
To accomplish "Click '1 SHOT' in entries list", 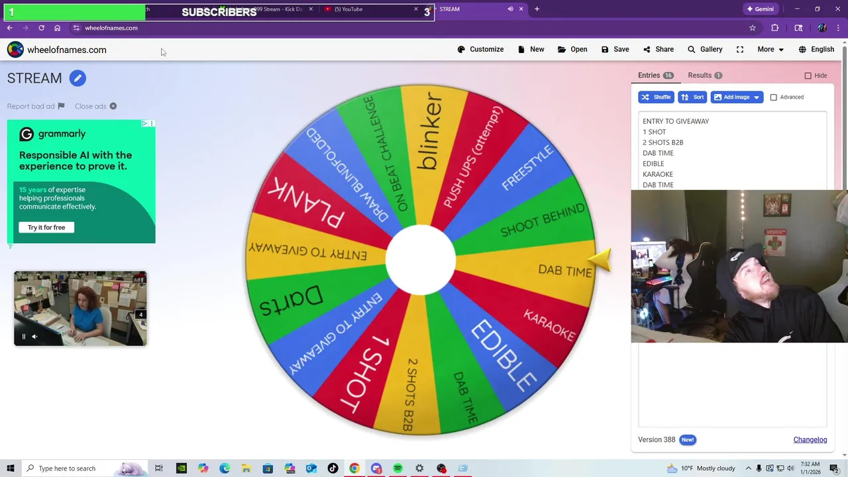I will (x=654, y=132).
